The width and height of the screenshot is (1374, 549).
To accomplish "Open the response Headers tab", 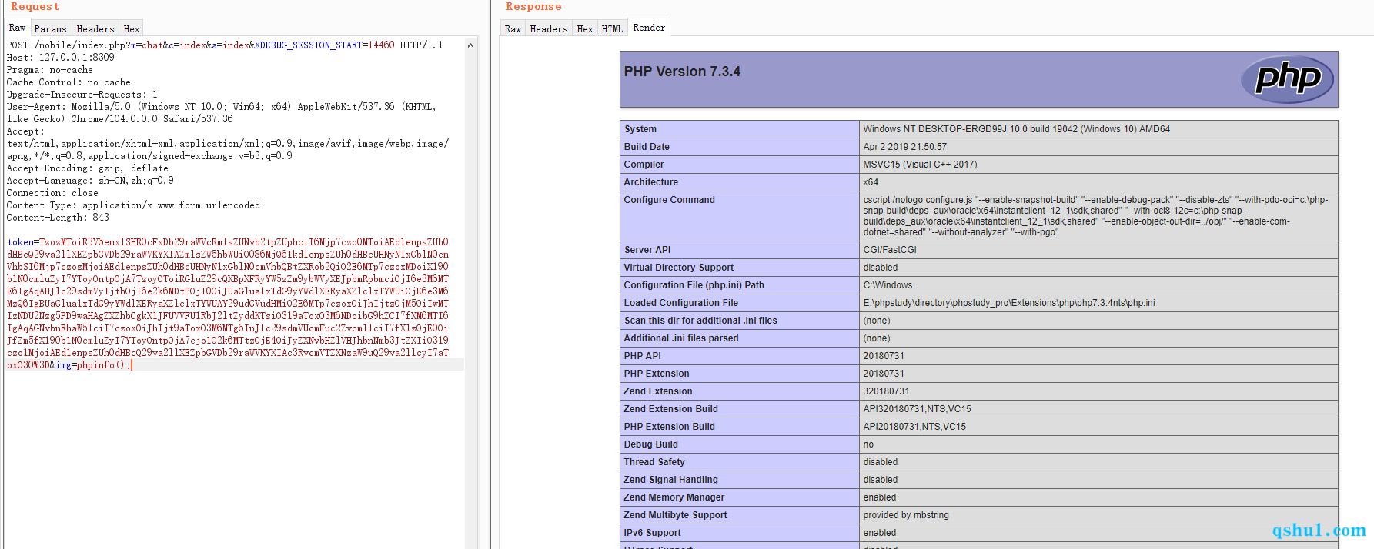I will coord(549,28).
